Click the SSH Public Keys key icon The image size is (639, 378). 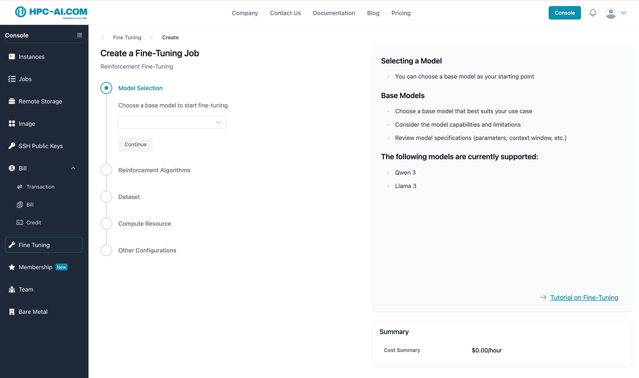(12, 146)
